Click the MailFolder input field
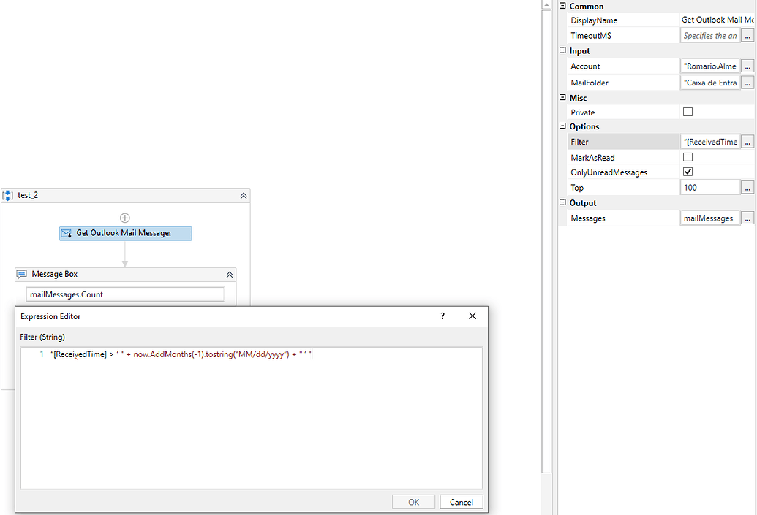The width and height of the screenshot is (757, 515). [710, 83]
